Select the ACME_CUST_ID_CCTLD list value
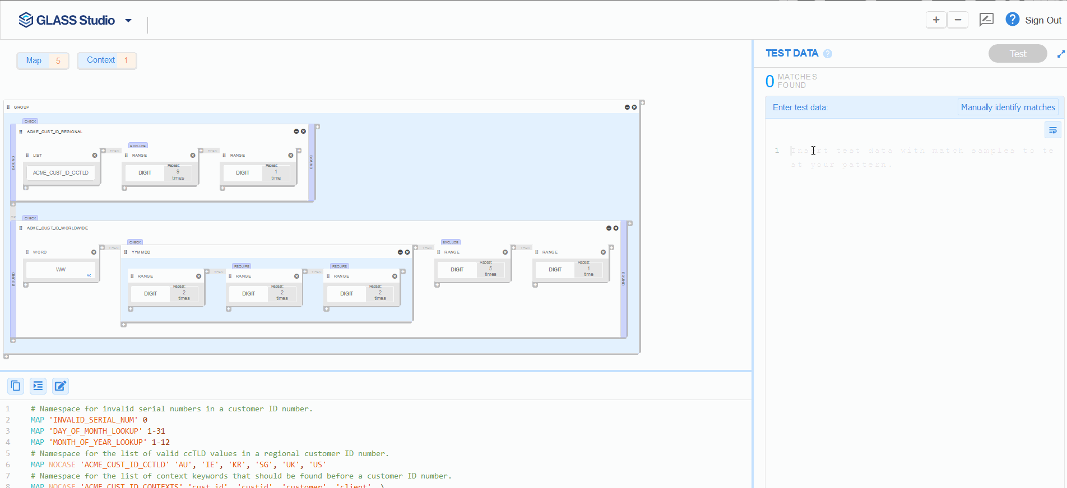 [x=61, y=173]
